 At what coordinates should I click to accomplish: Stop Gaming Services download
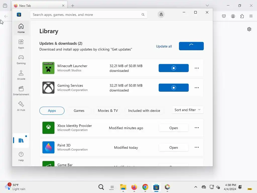pyautogui.click(x=174, y=88)
